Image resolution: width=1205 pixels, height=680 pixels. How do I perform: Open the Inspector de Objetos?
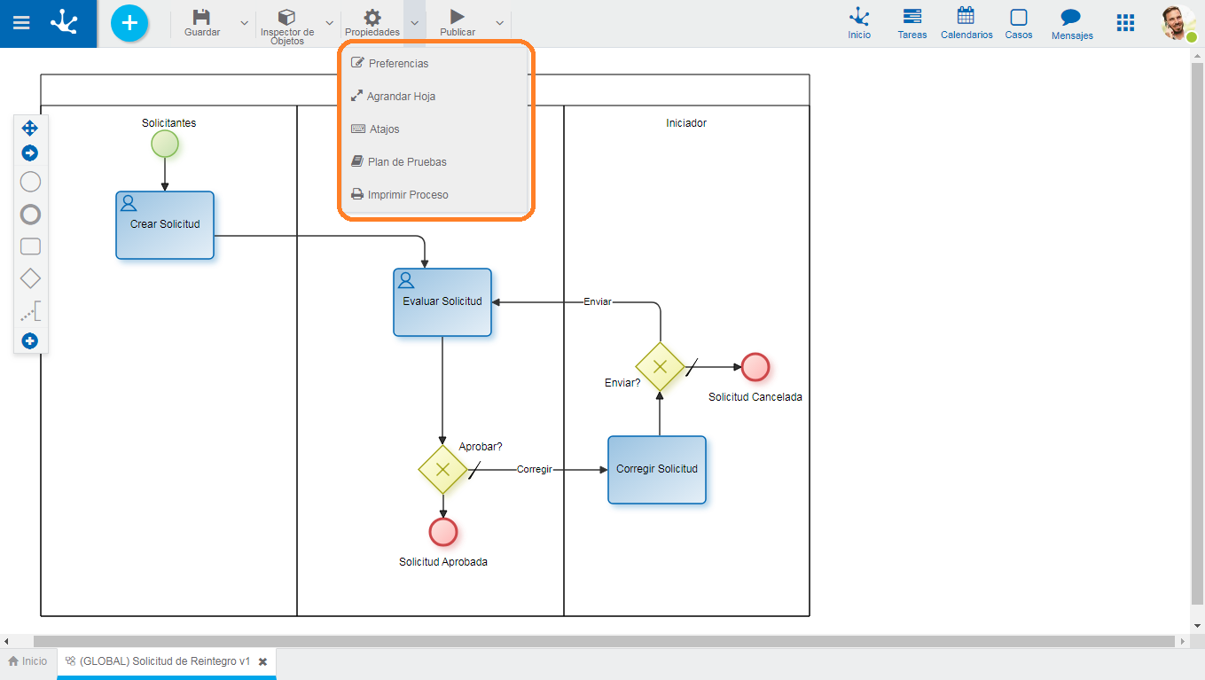pyautogui.click(x=287, y=27)
